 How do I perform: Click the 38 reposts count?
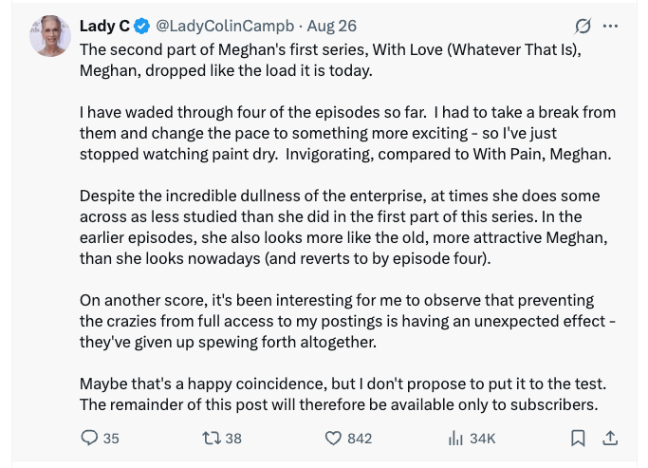pos(233,438)
